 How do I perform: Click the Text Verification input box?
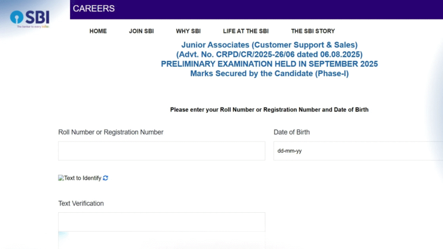[x=161, y=221]
